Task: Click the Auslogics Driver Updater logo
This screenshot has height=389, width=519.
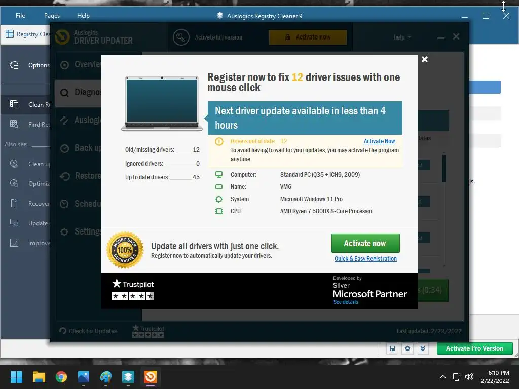Action: click(94, 37)
